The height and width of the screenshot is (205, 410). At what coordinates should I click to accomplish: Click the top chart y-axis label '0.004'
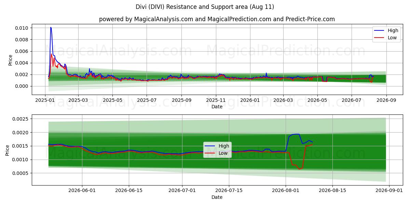click(22, 63)
